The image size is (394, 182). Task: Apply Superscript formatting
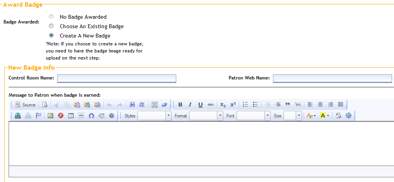tap(233, 105)
